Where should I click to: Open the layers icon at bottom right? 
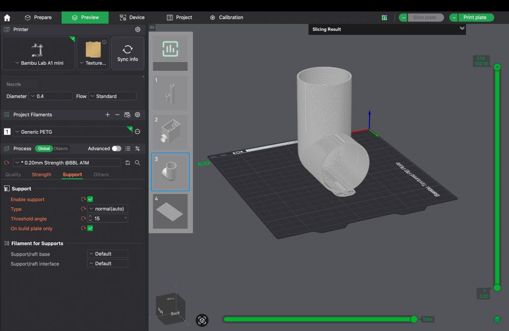tap(497, 319)
